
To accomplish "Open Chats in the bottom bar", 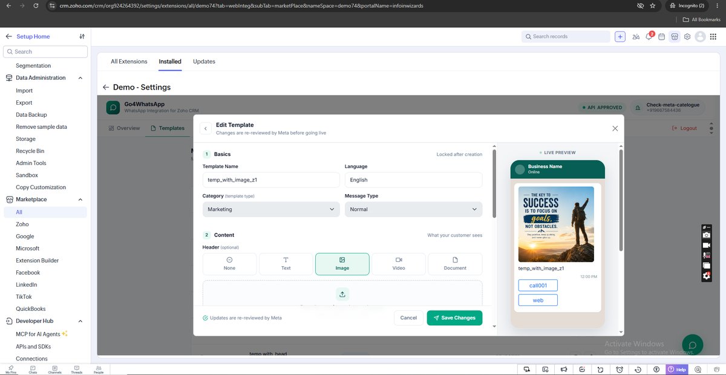I will point(33,370).
